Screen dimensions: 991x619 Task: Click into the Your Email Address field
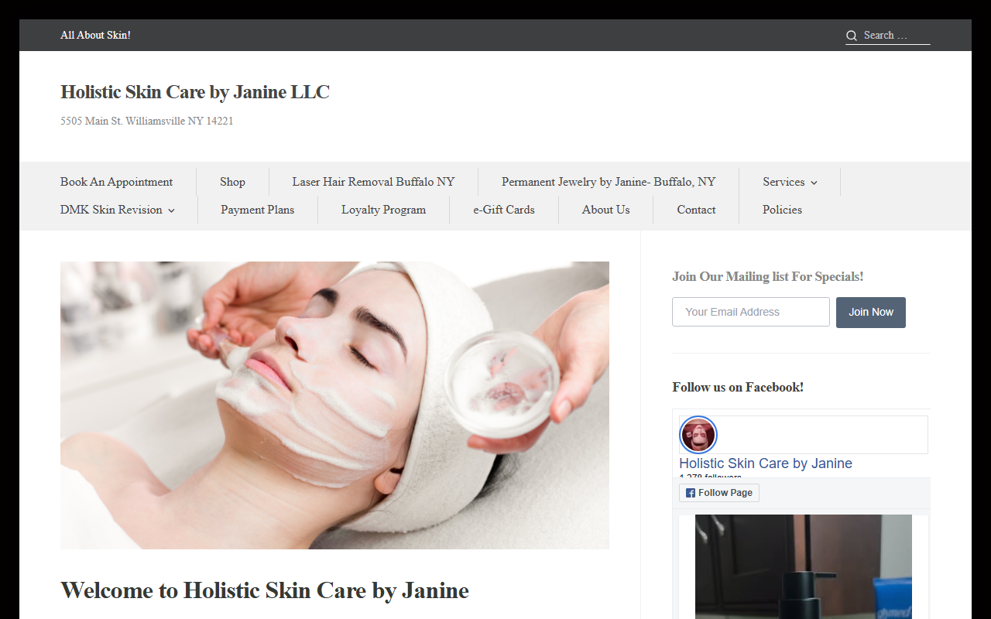[x=751, y=313]
